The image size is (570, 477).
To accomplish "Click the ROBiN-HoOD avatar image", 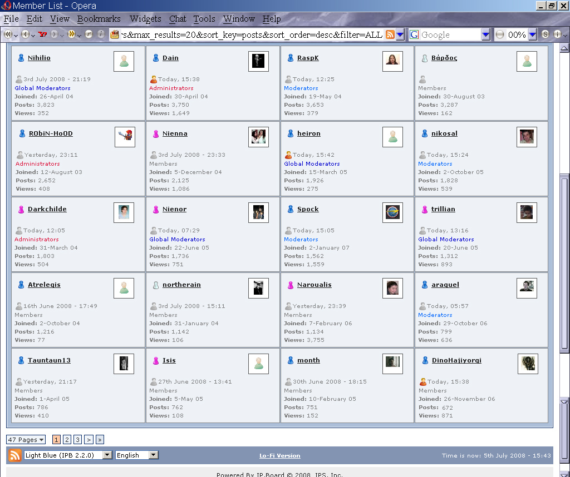I will pyautogui.click(x=125, y=137).
